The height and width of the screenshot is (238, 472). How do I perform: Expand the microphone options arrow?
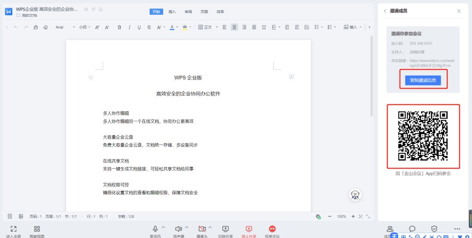coord(164,227)
